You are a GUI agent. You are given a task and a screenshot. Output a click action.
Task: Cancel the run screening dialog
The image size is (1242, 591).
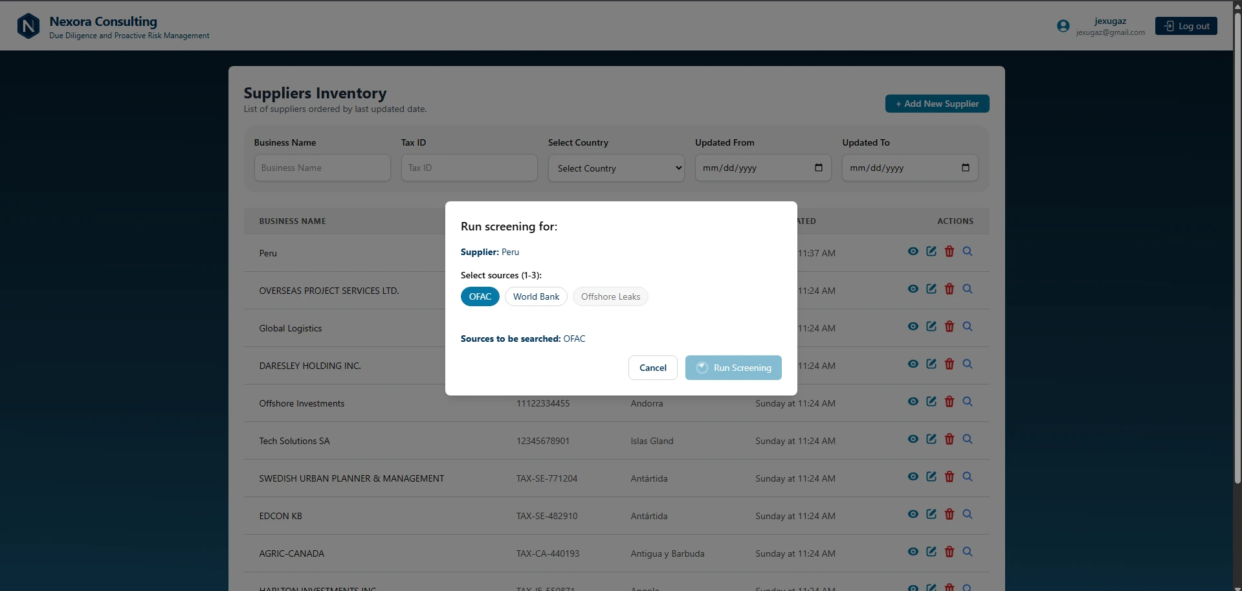coord(652,368)
